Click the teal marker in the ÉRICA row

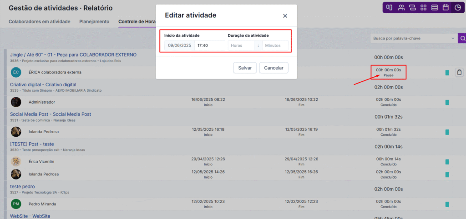(x=447, y=73)
